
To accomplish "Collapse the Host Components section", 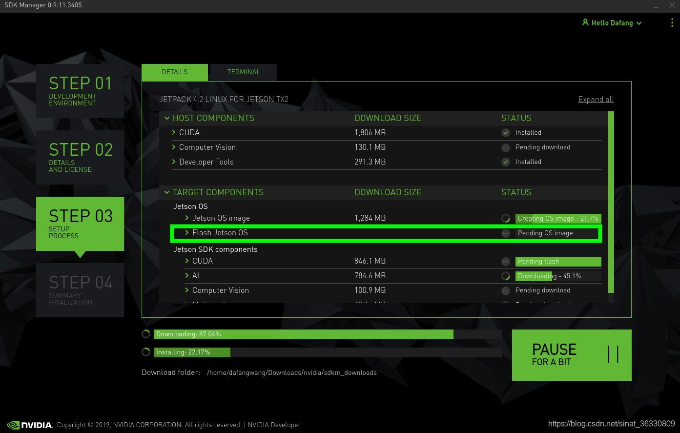I will coord(167,118).
